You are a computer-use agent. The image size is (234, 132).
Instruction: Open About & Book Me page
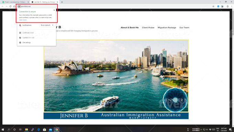coord(129,28)
